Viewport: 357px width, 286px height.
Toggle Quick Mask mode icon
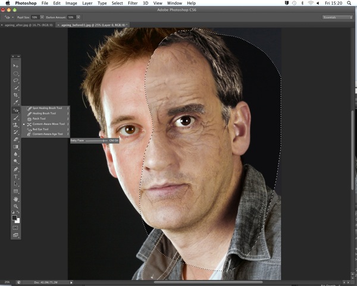pos(15,228)
